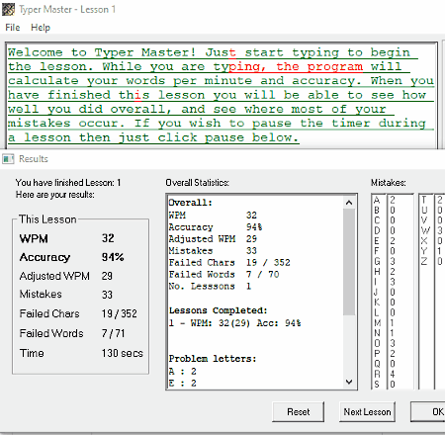Click statistics scrollbar down arrow
The image size is (445, 435).
pos(349,382)
